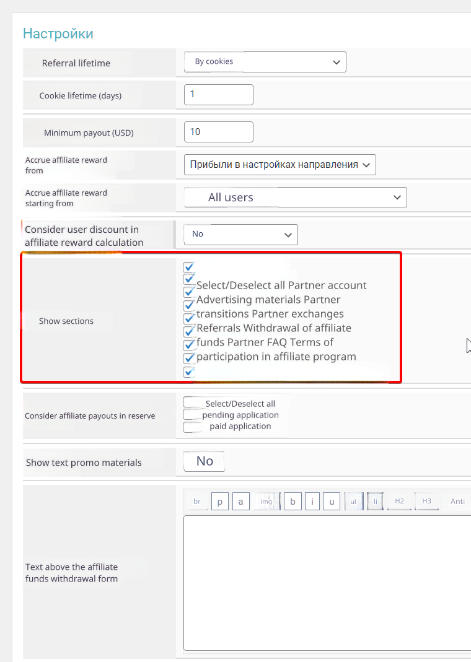
Task: Click the Cookie lifetime days field
Action: click(x=219, y=95)
